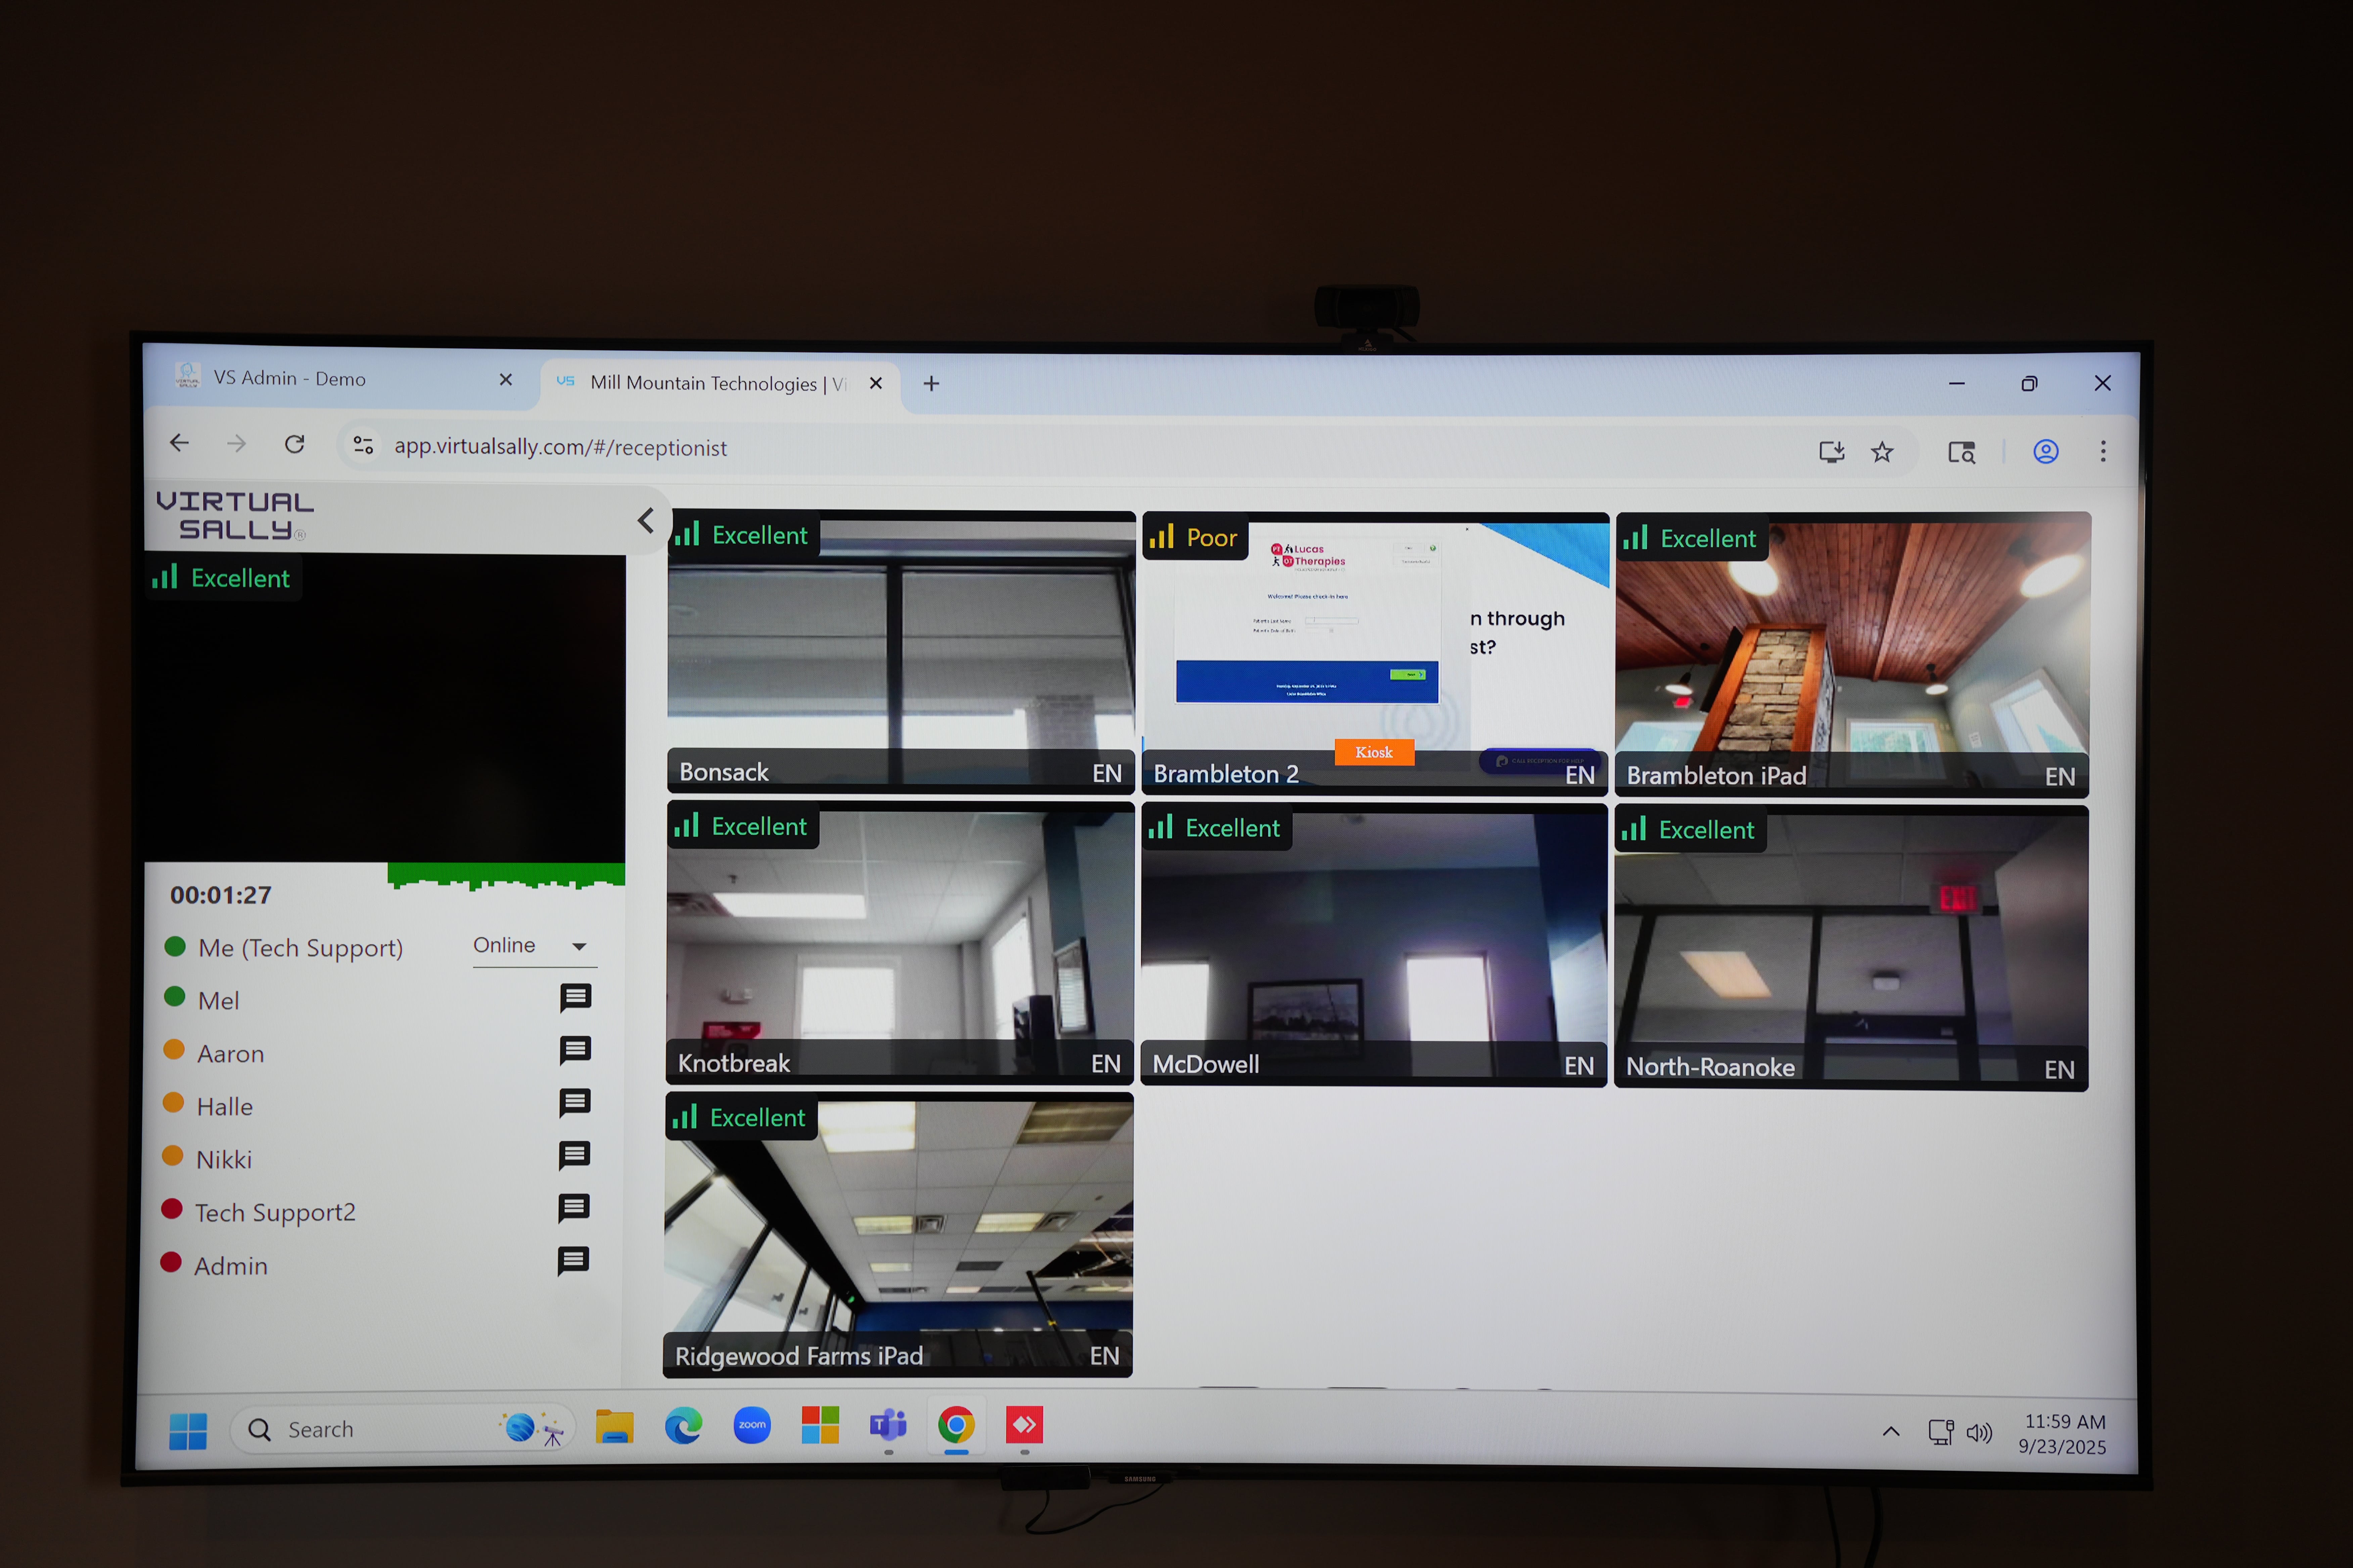
Task: Select Tech Support2 in user list
Action: tap(275, 1213)
